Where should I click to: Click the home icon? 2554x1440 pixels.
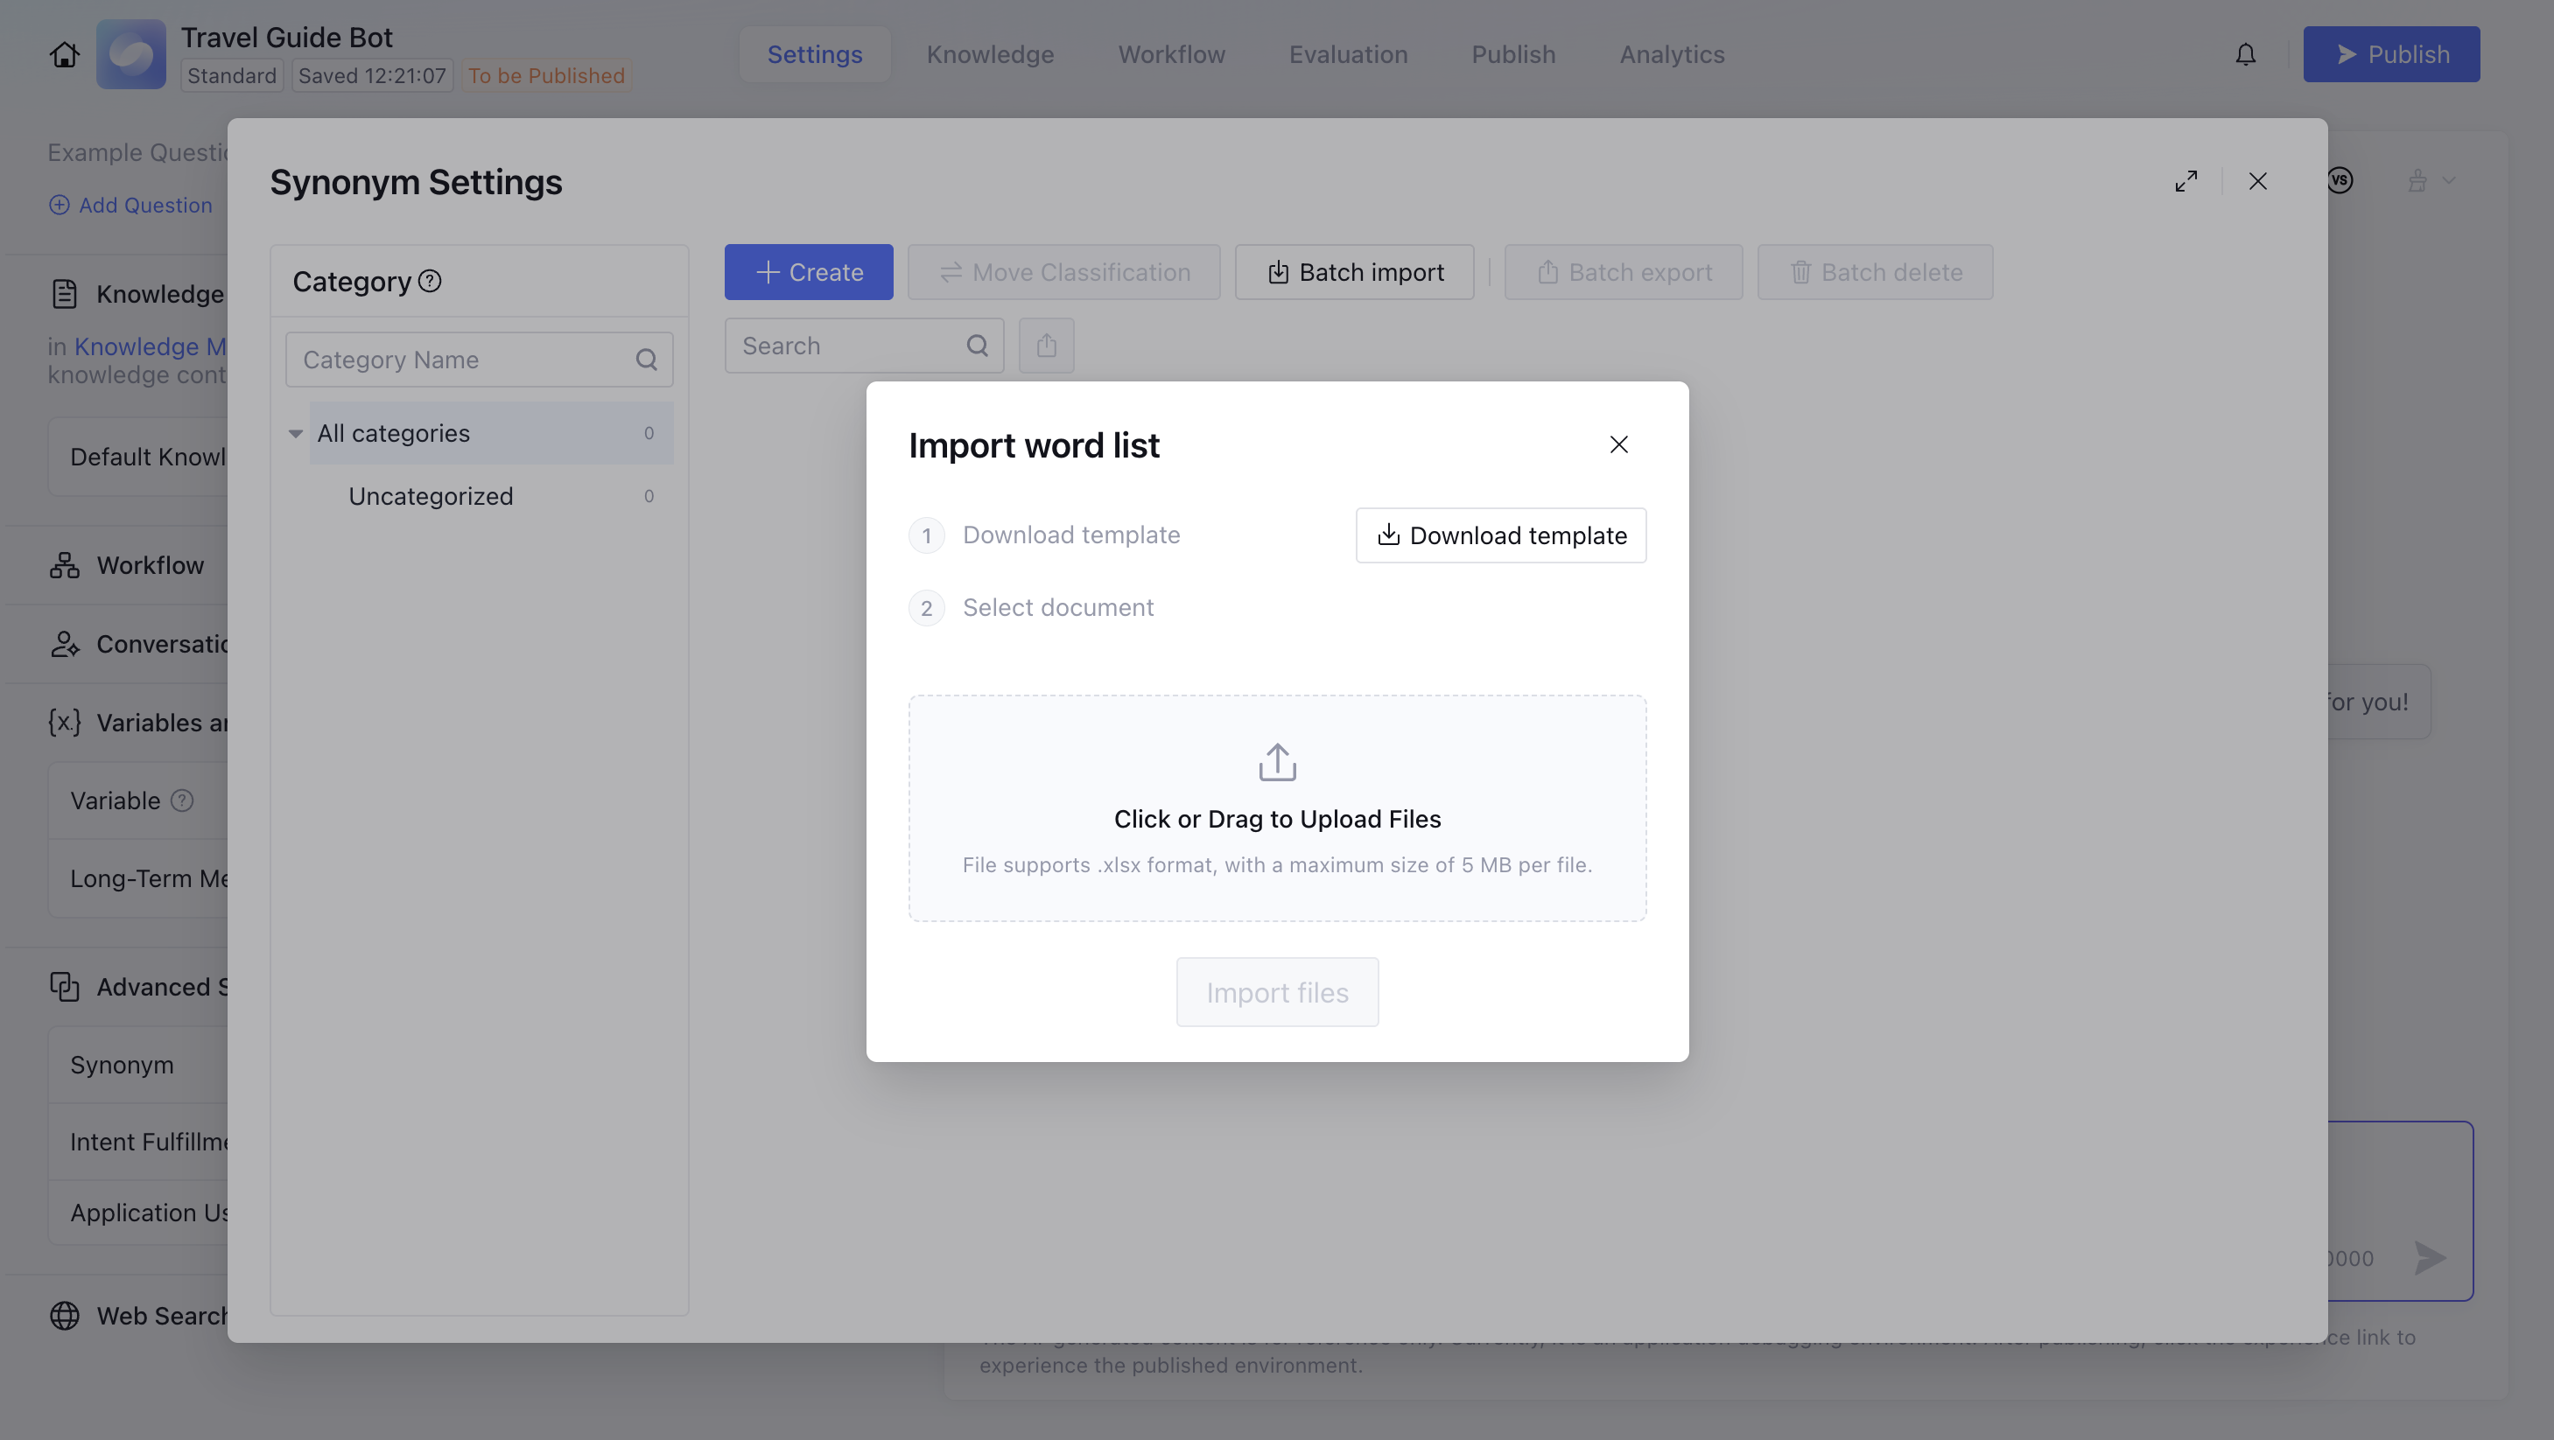point(65,54)
